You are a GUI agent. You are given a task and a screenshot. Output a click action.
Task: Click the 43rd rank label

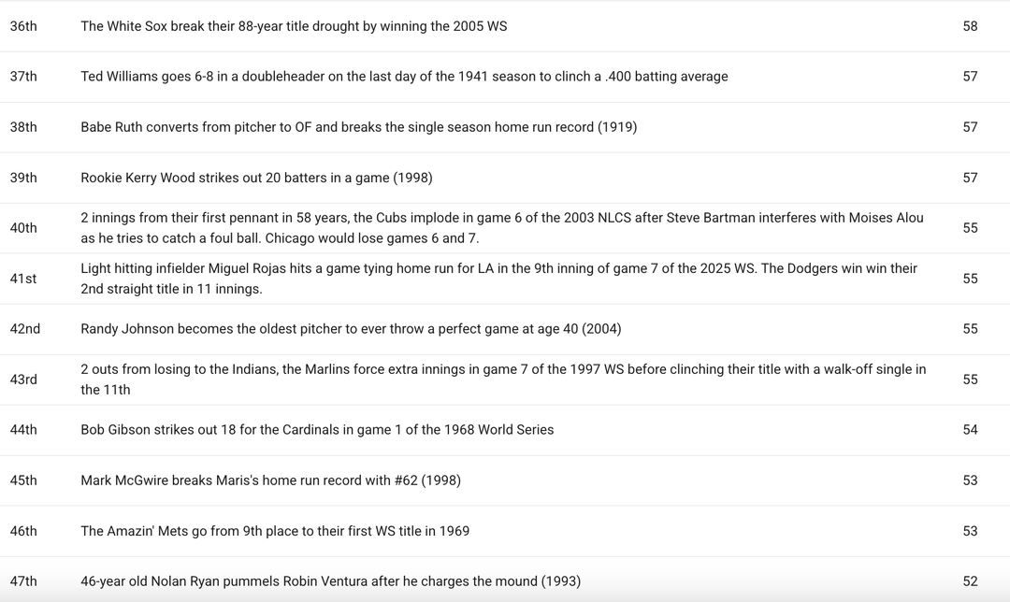[23, 380]
